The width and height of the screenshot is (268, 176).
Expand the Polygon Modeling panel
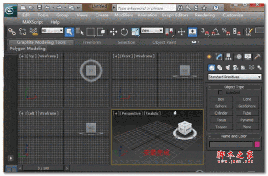28,49
